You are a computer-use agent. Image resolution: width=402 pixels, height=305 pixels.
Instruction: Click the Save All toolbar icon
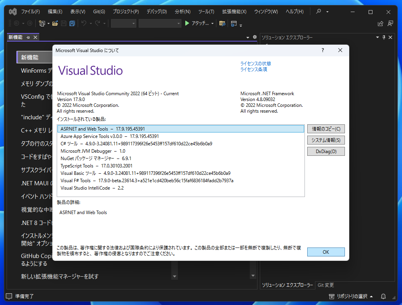pyautogui.click(x=72, y=23)
